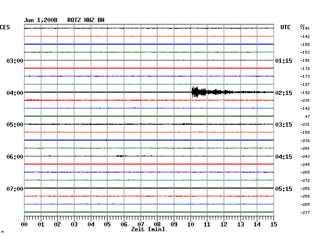Click the 00 minute axis label
Viewport: 312px width, 237px height.
pos(24,224)
